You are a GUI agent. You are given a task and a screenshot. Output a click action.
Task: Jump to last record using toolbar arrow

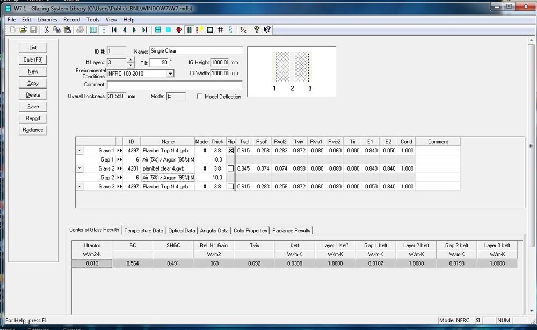click(x=144, y=30)
